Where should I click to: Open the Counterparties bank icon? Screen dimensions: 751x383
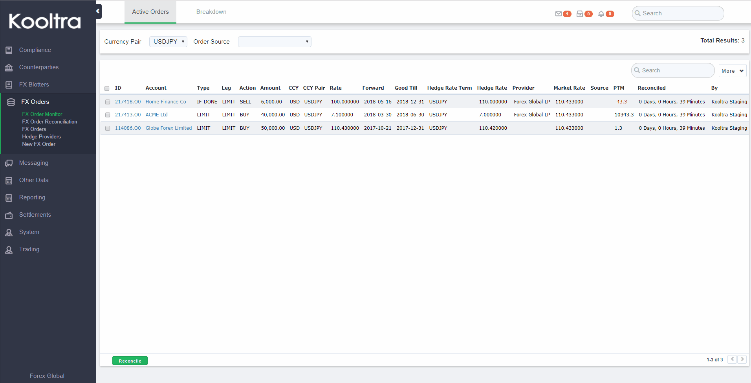[9, 68]
